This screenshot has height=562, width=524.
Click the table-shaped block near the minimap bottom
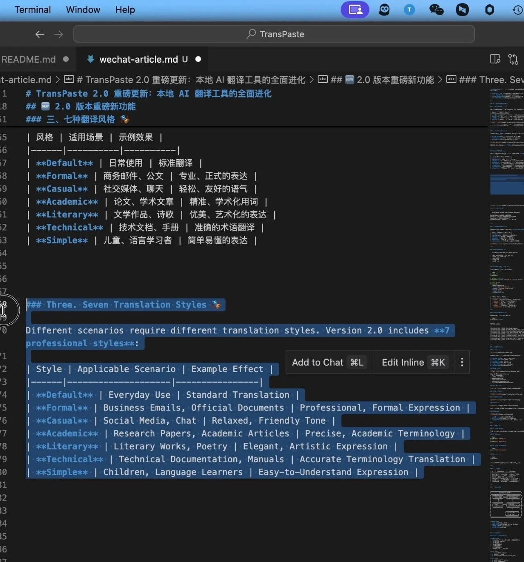point(507,504)
